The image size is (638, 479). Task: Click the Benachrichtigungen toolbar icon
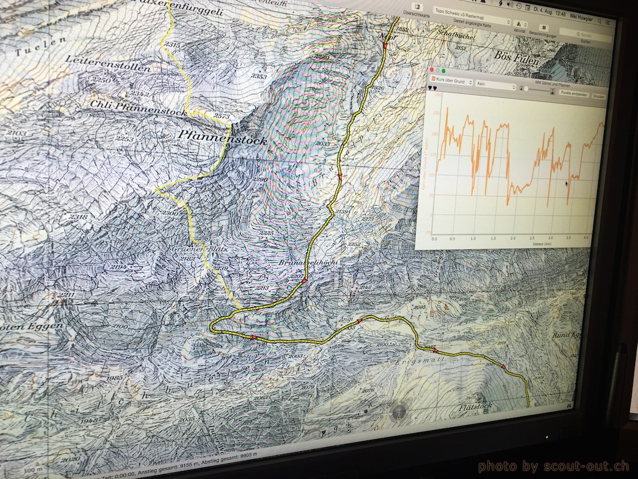point(544,28)
